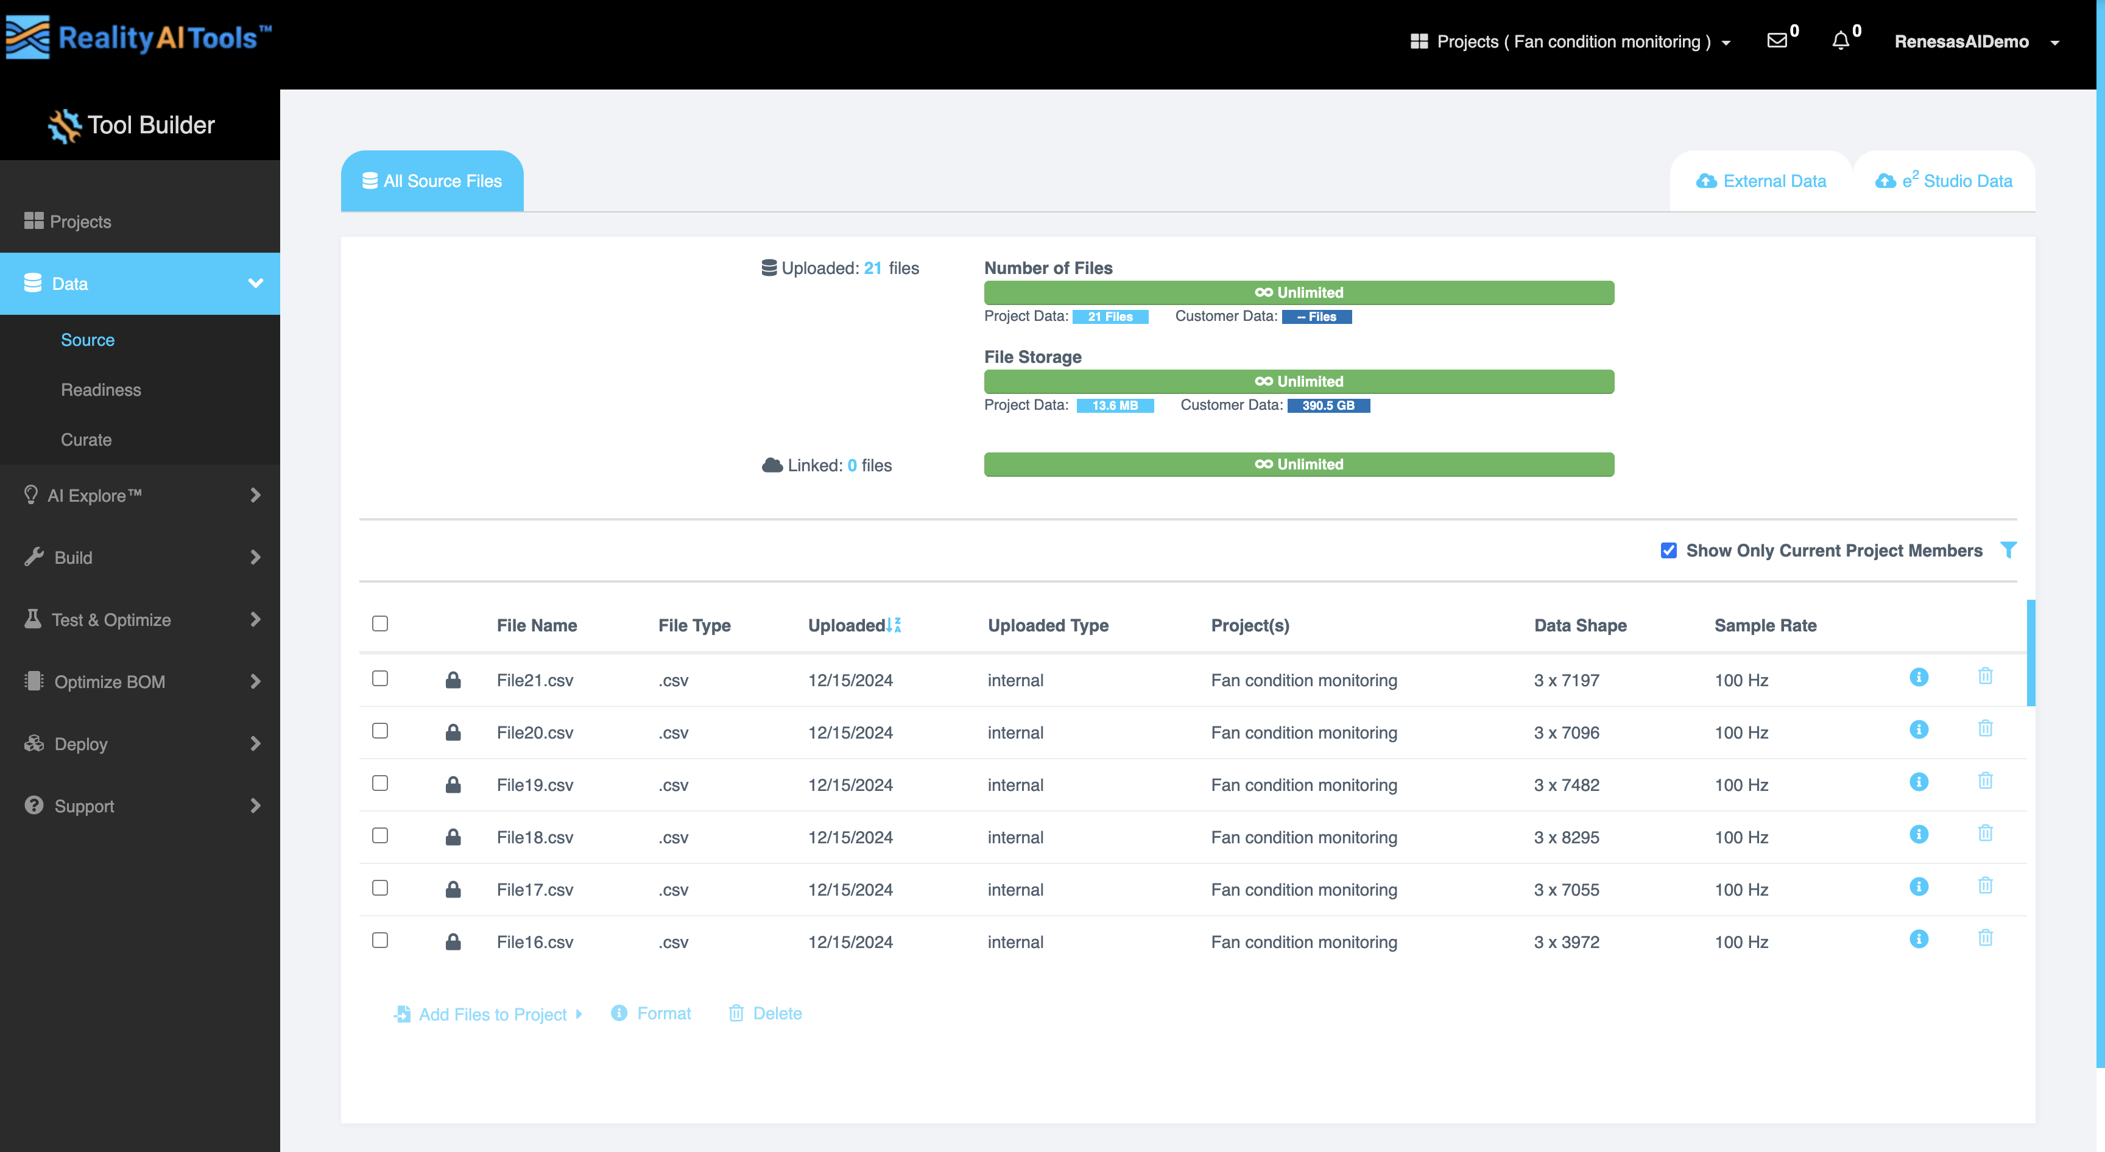The height and width of the screenshot is (1152, 2105).
Task: Click the lock icon beside File19.csv
Action: 453,784
